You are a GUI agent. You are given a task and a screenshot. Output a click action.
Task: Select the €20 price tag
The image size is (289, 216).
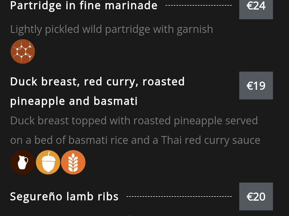[x=256, y=196]
